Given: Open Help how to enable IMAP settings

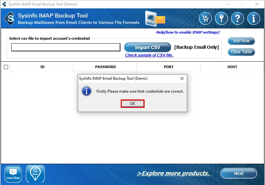Looking at the screenshot, I should click(188, 32).
